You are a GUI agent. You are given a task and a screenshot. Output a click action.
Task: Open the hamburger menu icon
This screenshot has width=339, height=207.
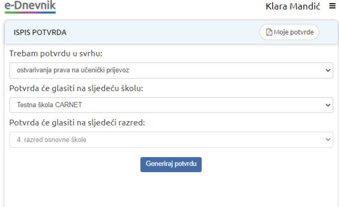pyautogui.click(x=332, y=6)
